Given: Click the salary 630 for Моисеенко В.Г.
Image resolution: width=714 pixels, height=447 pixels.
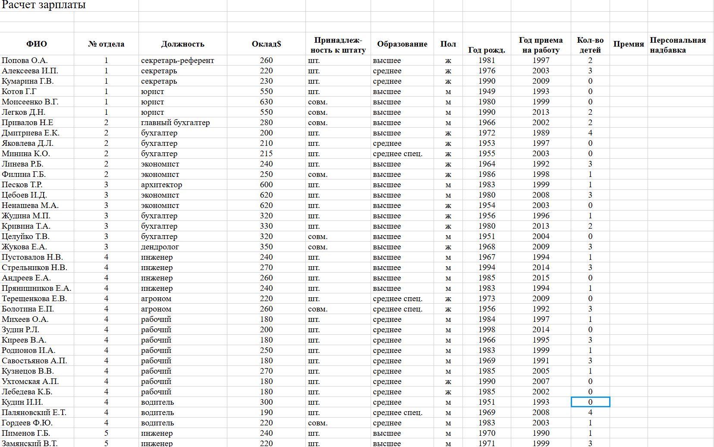Looking at the screenshot, I should pos(266,102).
